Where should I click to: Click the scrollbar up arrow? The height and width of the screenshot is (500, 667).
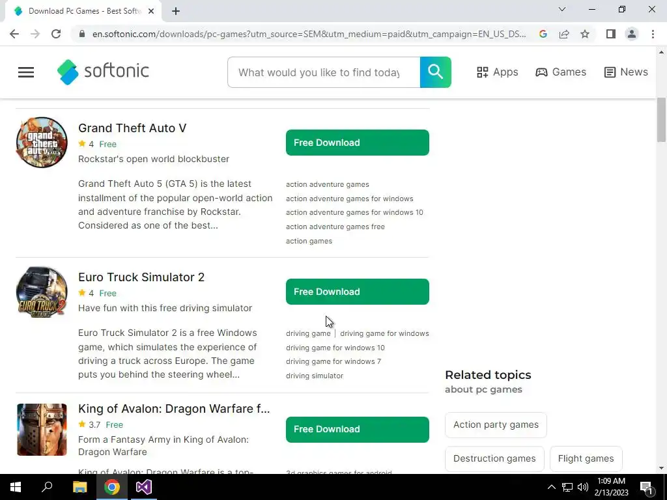[661, 52]
